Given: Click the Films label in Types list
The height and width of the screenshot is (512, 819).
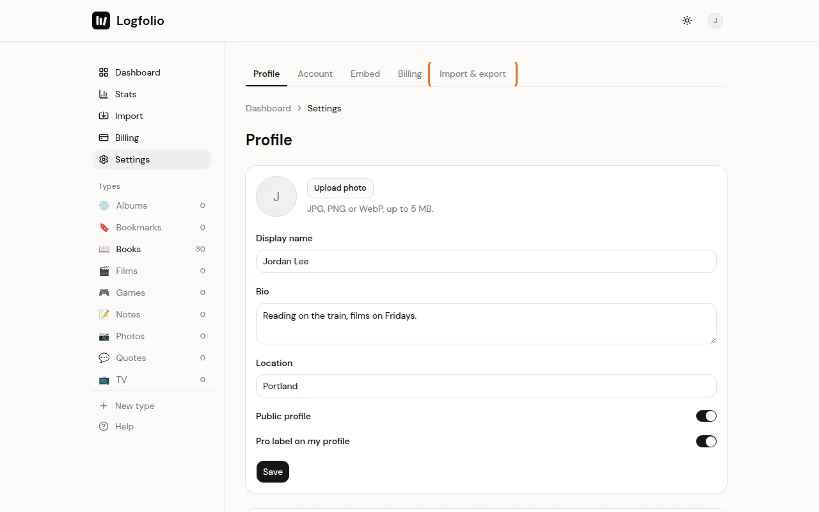Looking at the screenshot, I should click(127, 271).
